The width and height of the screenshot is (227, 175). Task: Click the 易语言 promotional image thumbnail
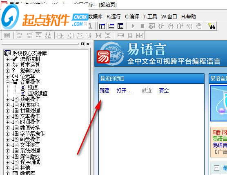click(219, 103)
